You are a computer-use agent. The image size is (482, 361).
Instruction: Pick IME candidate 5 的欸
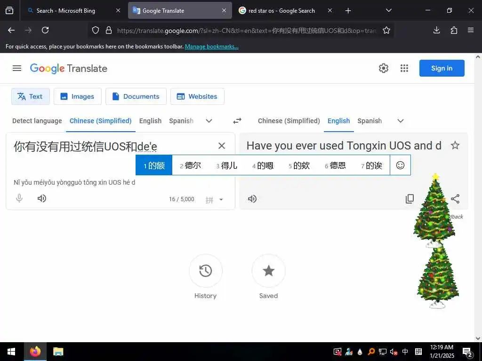pos(299,165)
